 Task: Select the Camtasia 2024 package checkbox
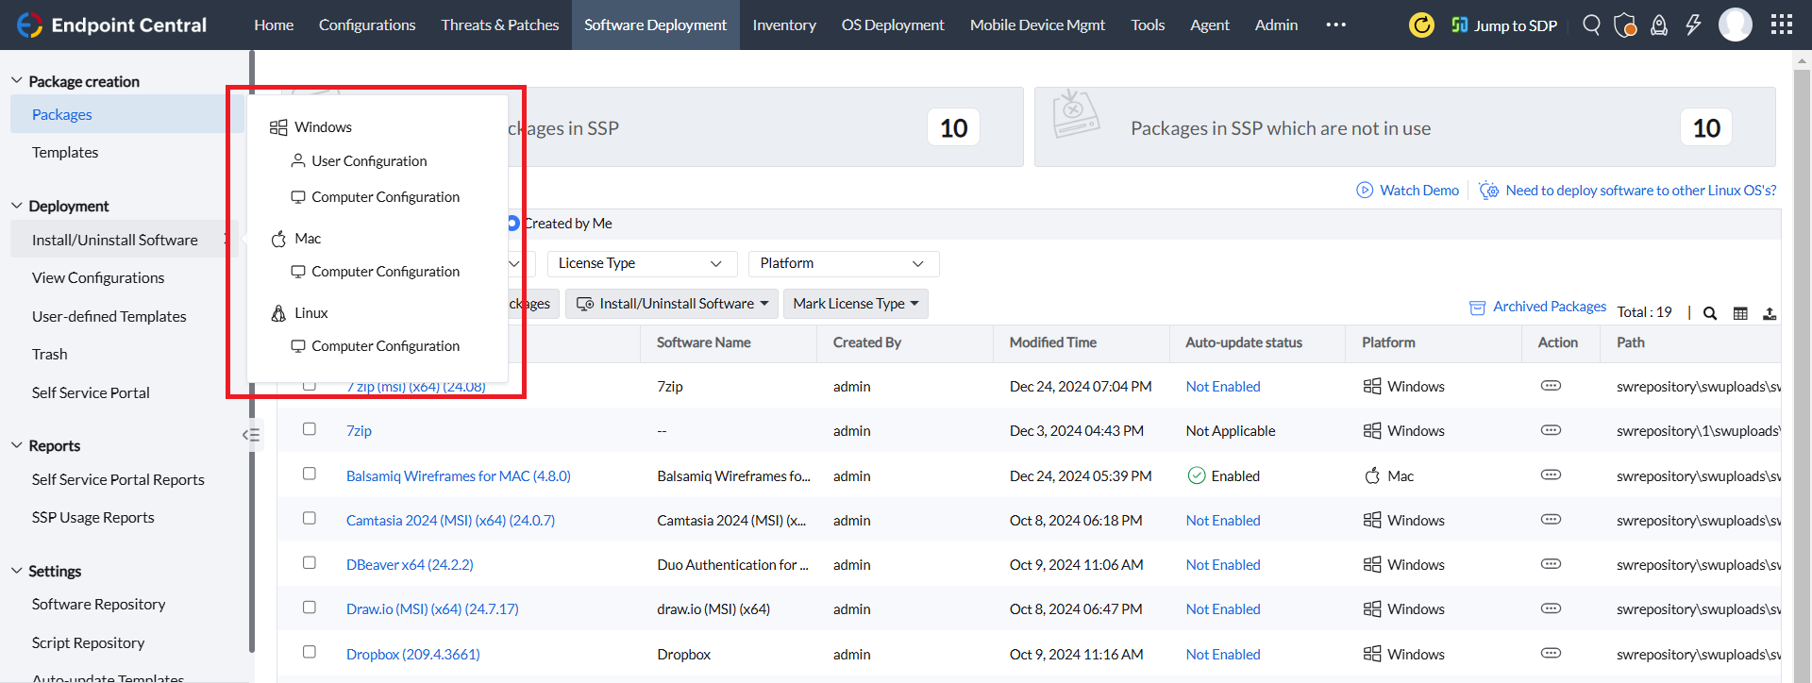pos(309,519)
